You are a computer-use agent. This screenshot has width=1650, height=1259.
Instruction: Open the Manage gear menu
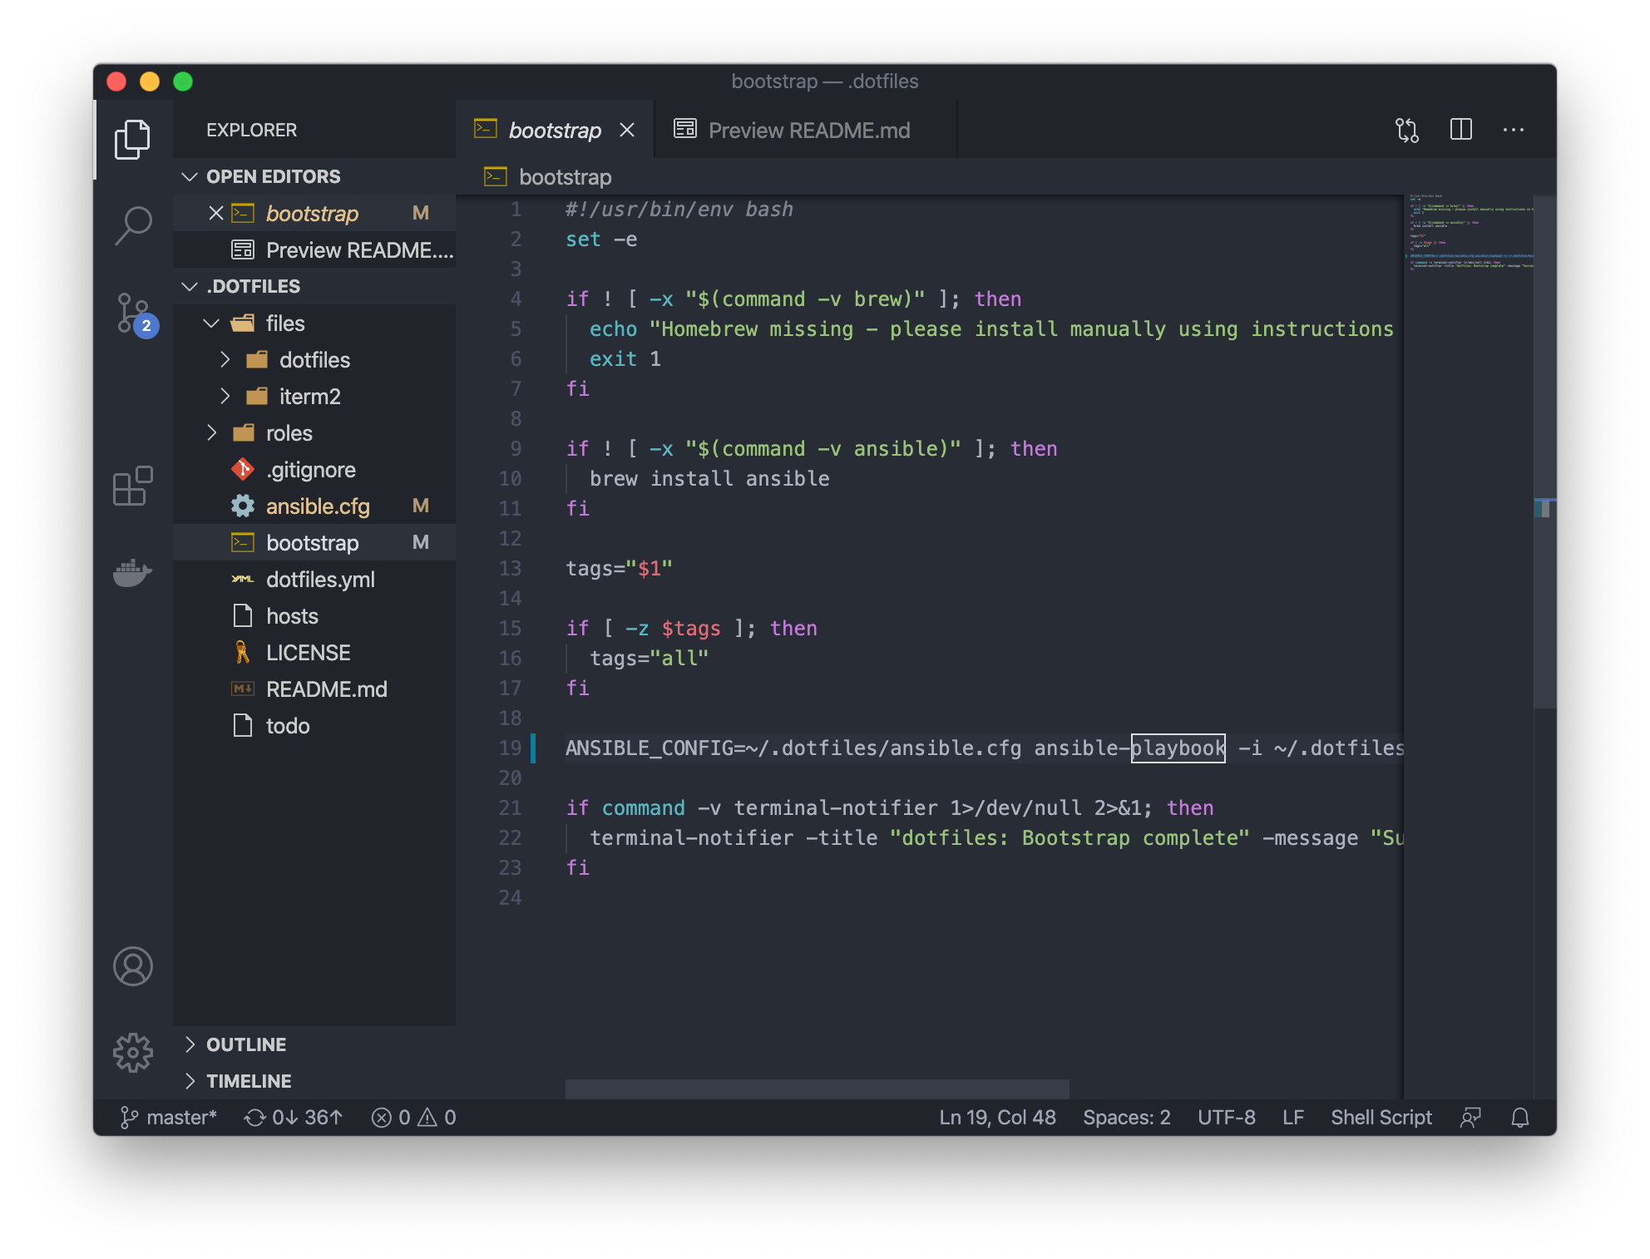133,1053
